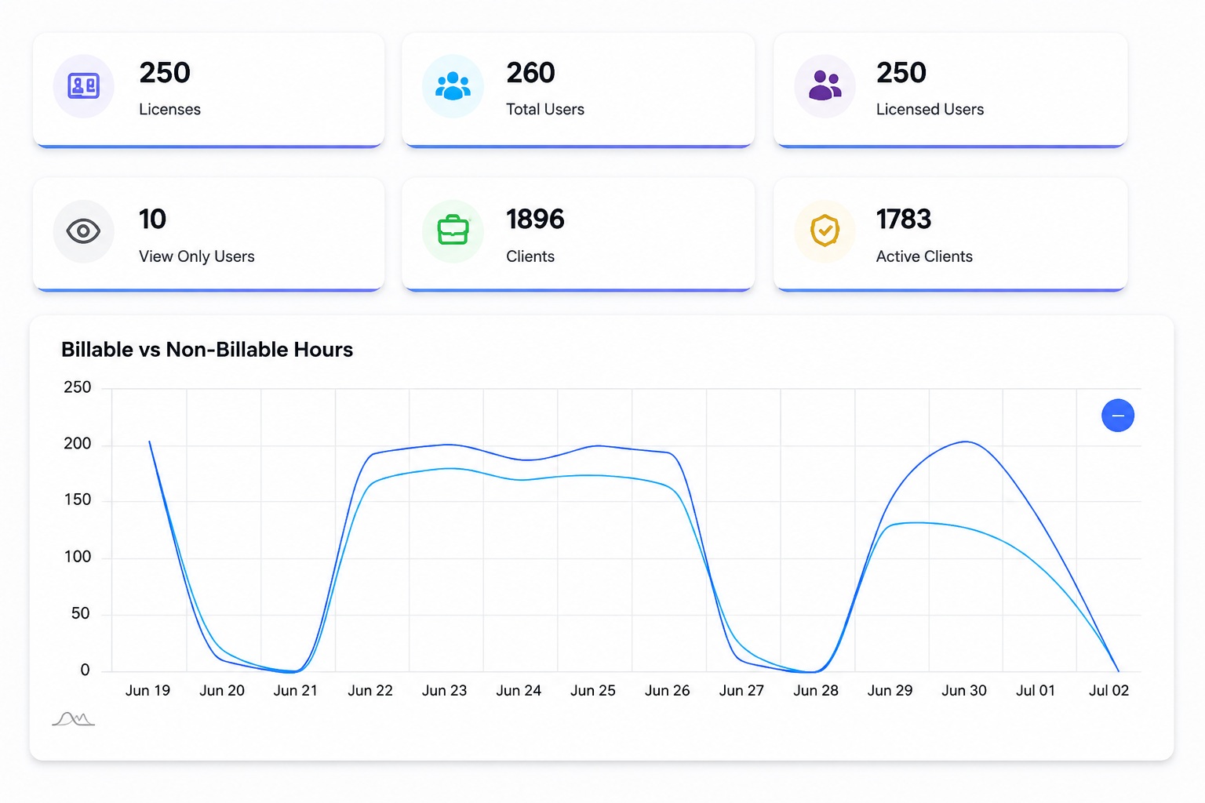Click the View Only Users eye icon
Image resolution: width=1205 pixels, height=803 pixels.
(83, 231)
